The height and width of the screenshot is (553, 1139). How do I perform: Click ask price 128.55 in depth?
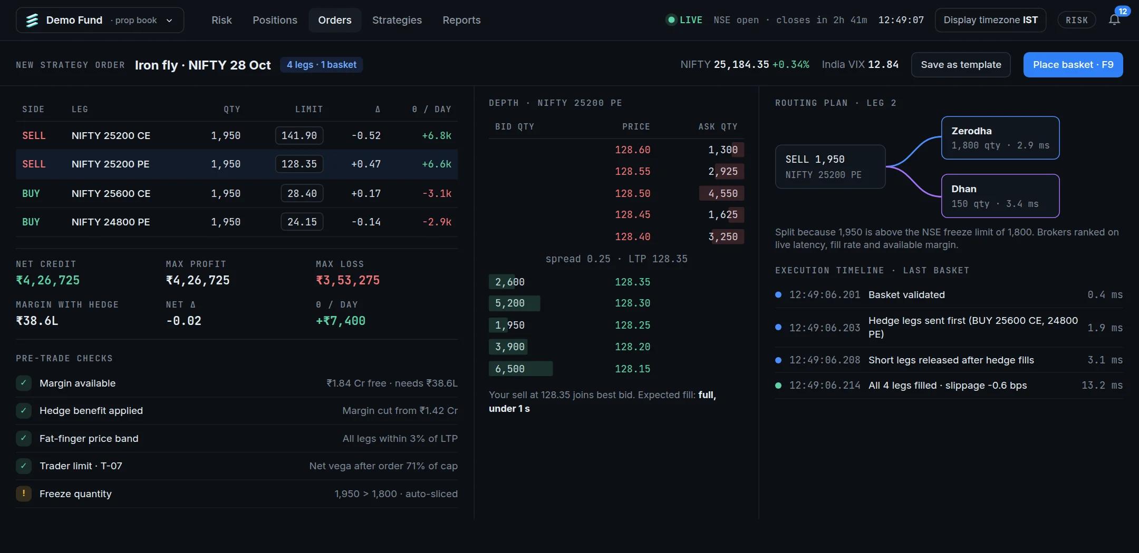coord(632,171)
